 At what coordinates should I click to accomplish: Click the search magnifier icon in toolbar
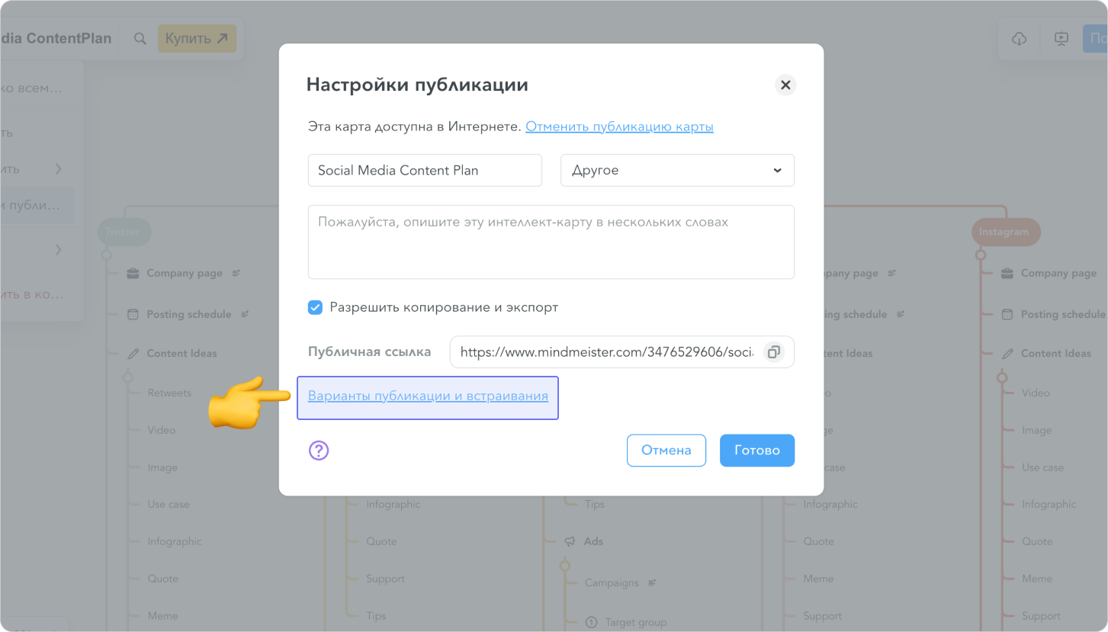point(140,39)
